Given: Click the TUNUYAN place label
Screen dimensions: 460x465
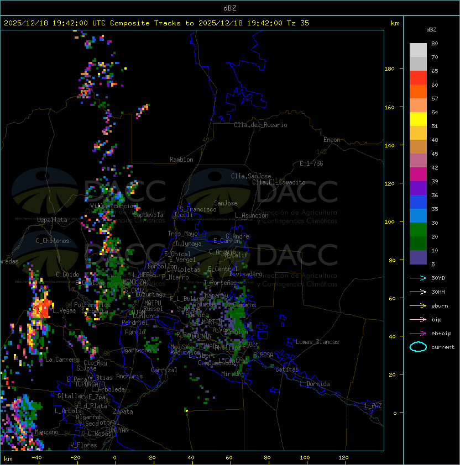Looking at the screenshot, I should [117, 430].
